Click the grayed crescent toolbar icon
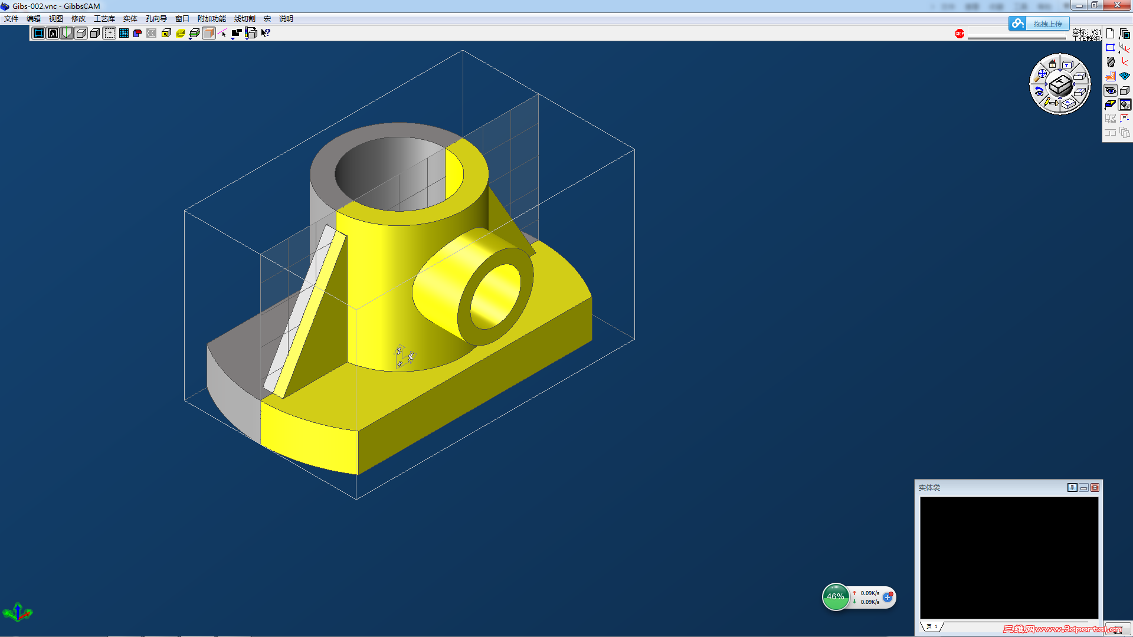Viewport: 1133px width, 637px height. 152,33
